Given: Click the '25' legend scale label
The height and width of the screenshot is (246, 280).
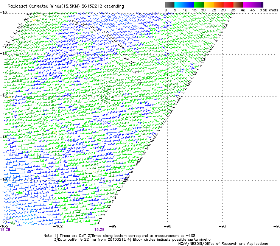Looking at the screenshot, I should click(214, 10).
